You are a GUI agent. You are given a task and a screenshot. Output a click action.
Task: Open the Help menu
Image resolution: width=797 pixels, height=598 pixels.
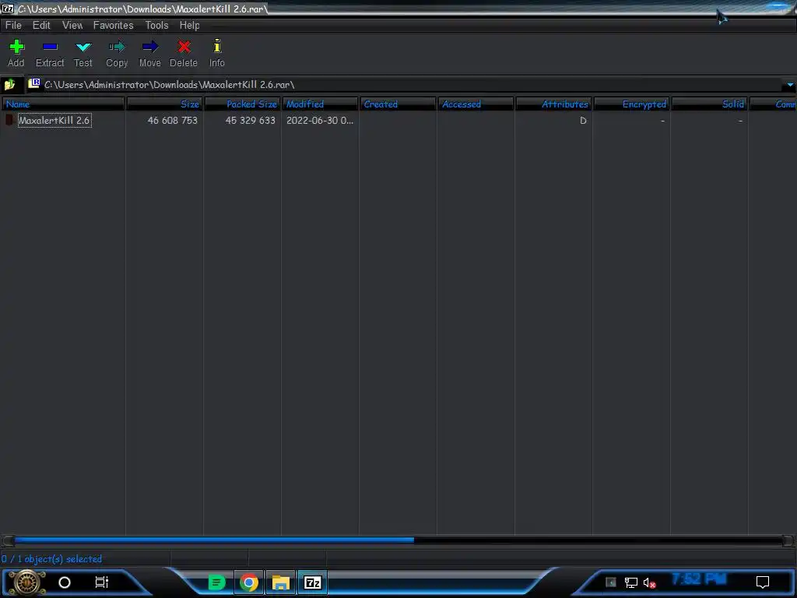(189, 25)
